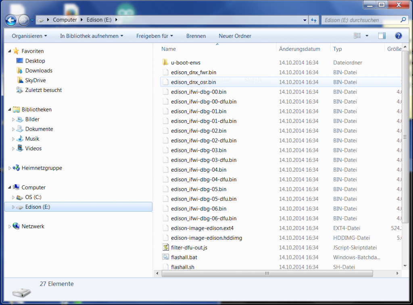This screenshot has width=413, height=305.
Task: Click the Bilder library icon
Action: 20,119
